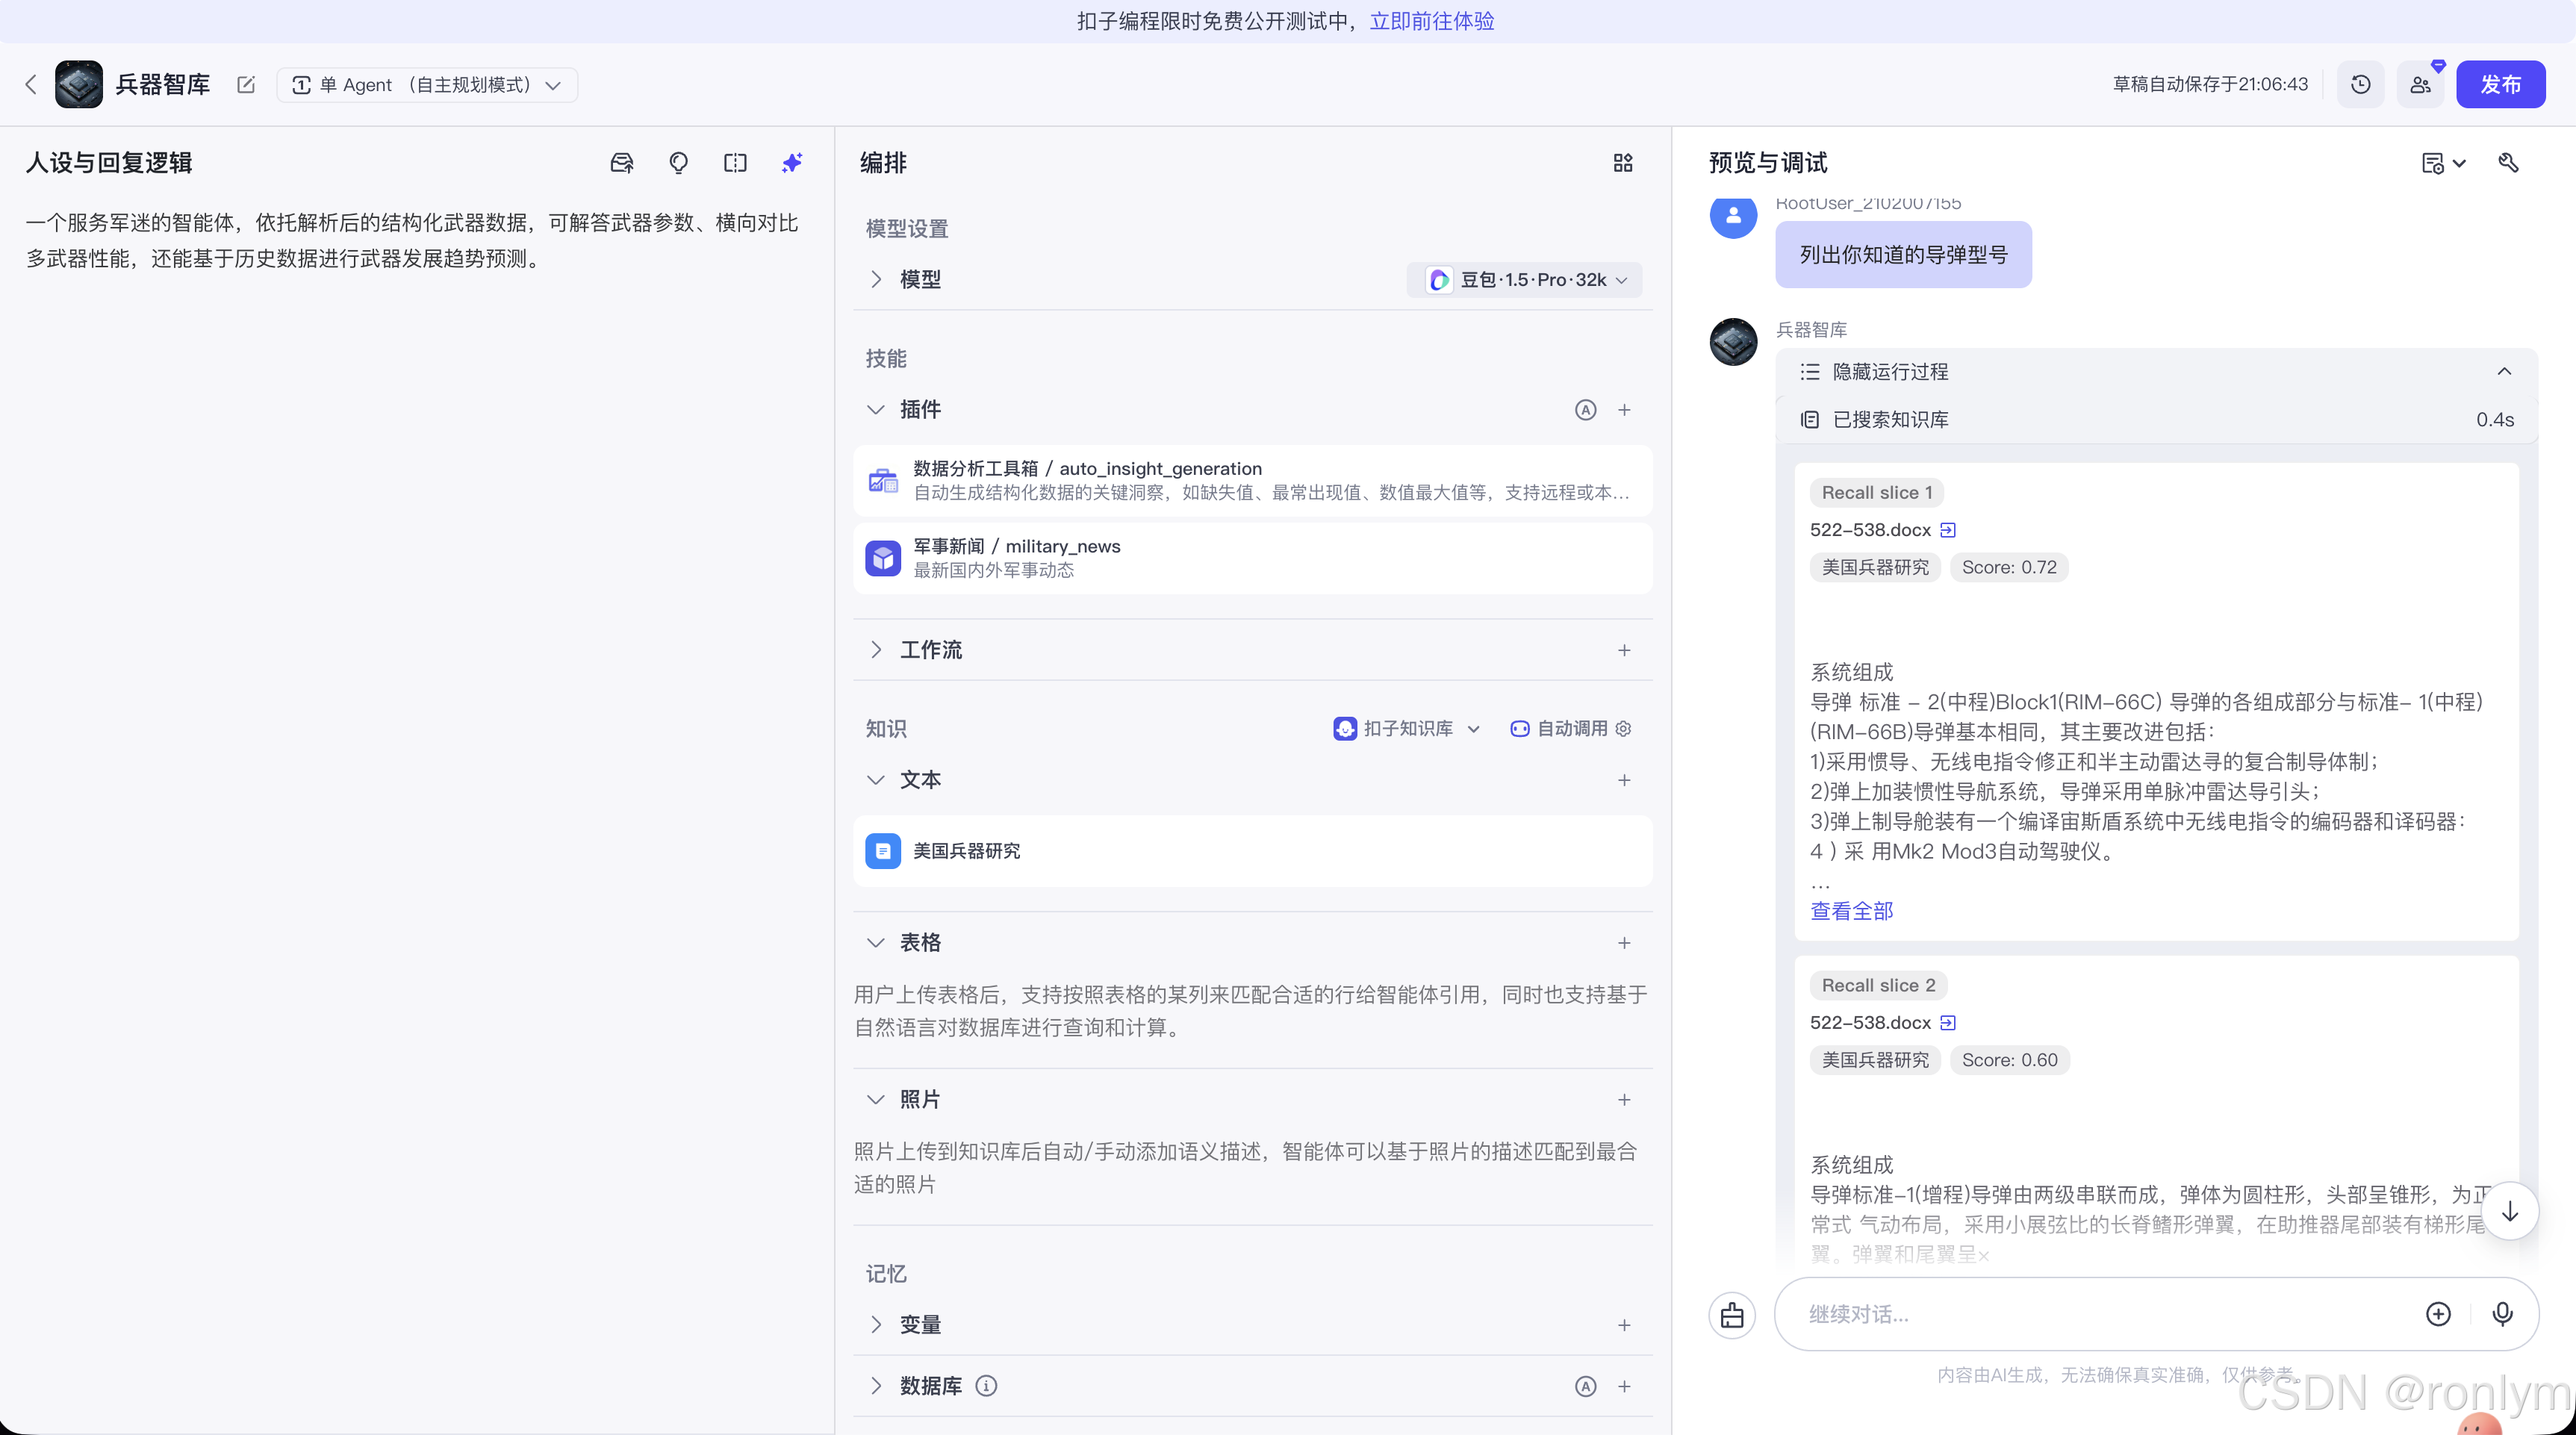Click the 美国兵器研究 tag in slice 1

(x=1875, y=567)
